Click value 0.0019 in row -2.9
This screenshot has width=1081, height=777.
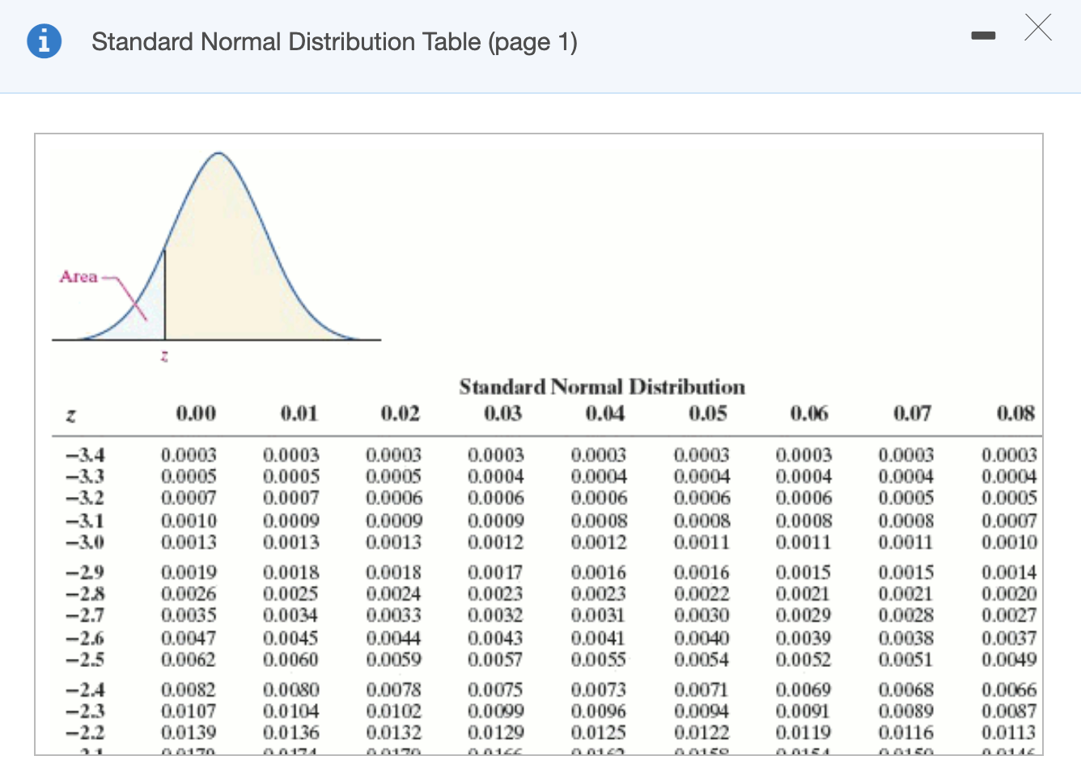(x=189, y=572)
